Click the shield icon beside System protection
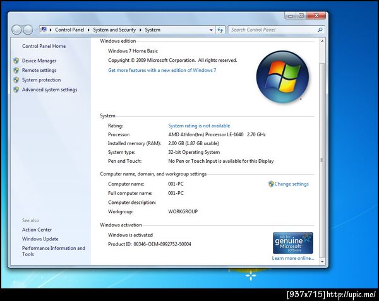The width and height of the screenshot is (379, 301). 16,80
